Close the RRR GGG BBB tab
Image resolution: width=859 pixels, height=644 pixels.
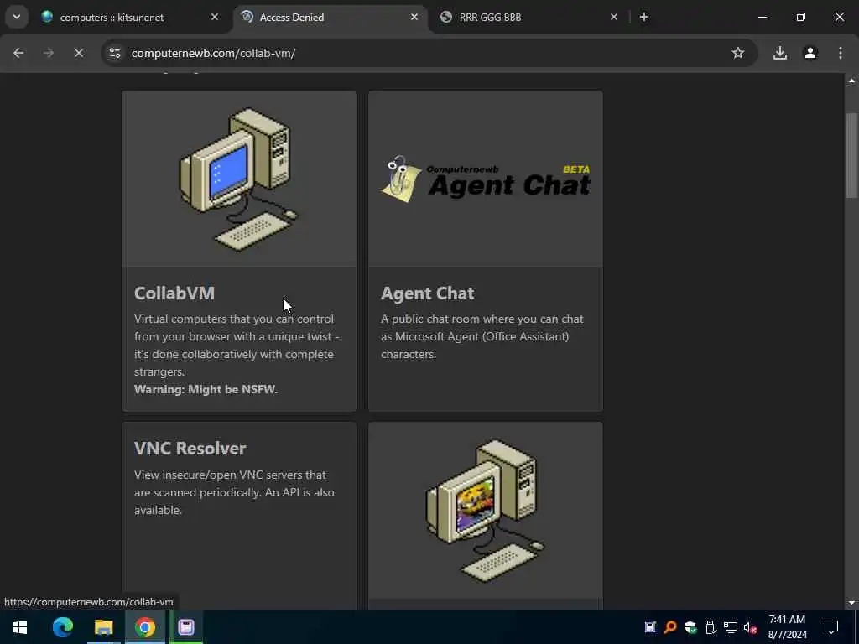(613, 17)
